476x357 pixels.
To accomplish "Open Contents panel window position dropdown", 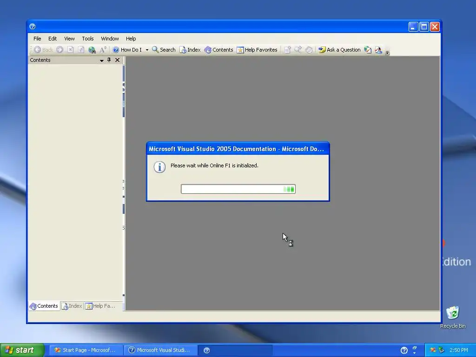I will tap(102, 60).
